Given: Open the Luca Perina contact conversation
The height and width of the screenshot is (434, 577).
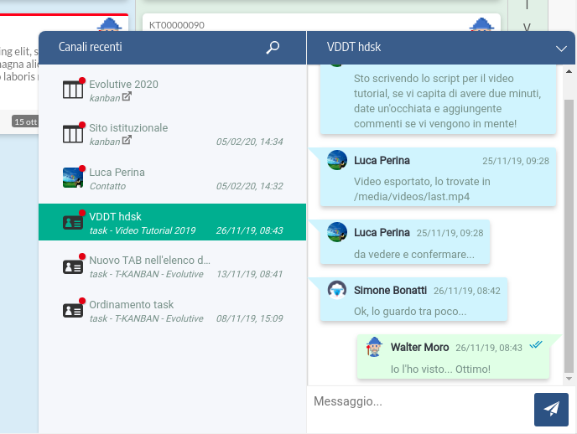Looking at the screenshot, I should point(117,172).
